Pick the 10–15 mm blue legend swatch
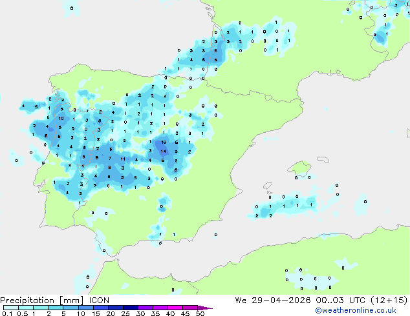 (x=86, y=308)
